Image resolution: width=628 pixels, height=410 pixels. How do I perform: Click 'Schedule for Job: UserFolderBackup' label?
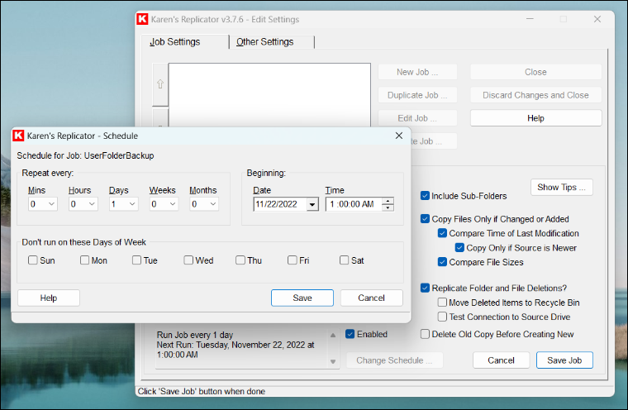coord(85,155)
